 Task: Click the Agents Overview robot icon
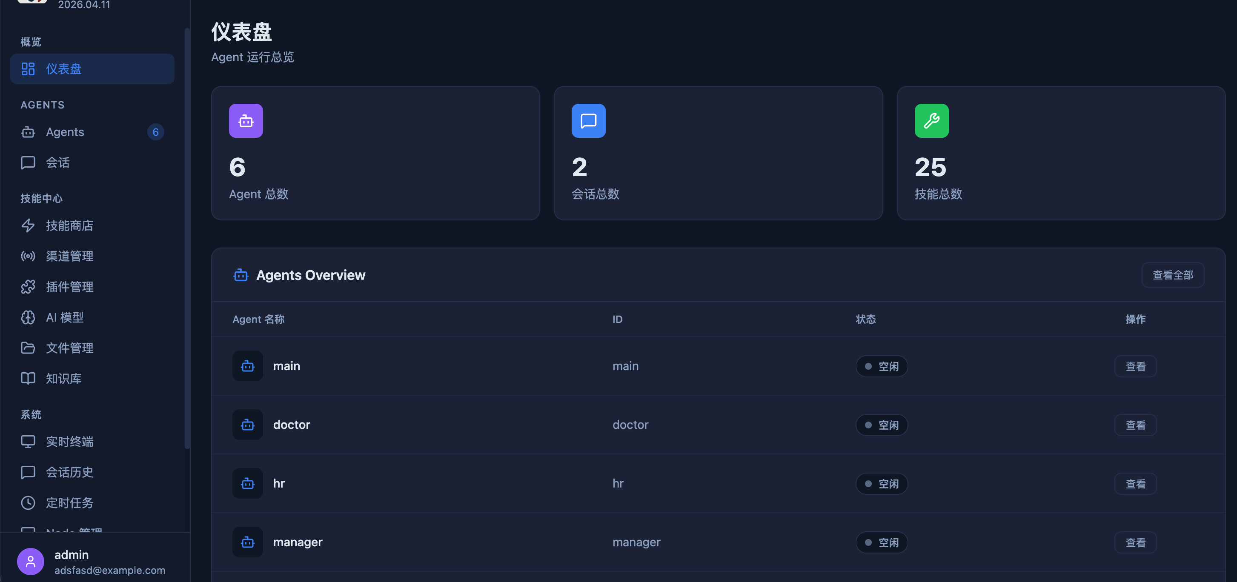(241, 275)
